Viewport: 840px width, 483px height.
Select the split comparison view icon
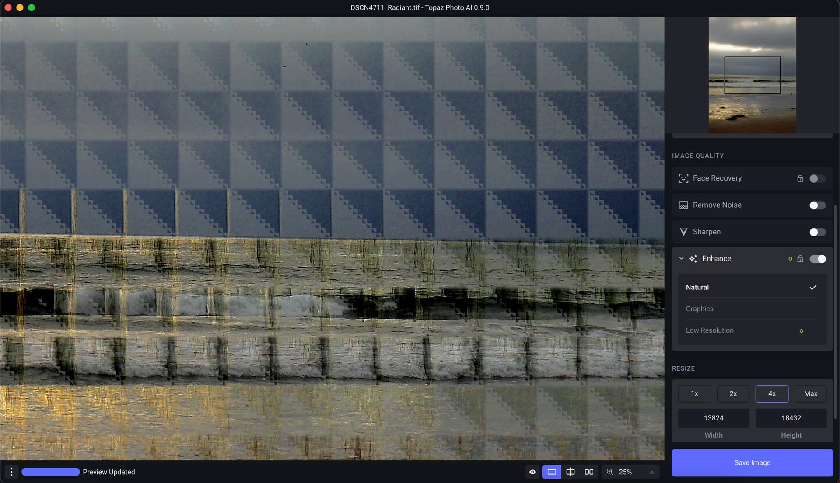pyautogui.click(x=570, y=472)
